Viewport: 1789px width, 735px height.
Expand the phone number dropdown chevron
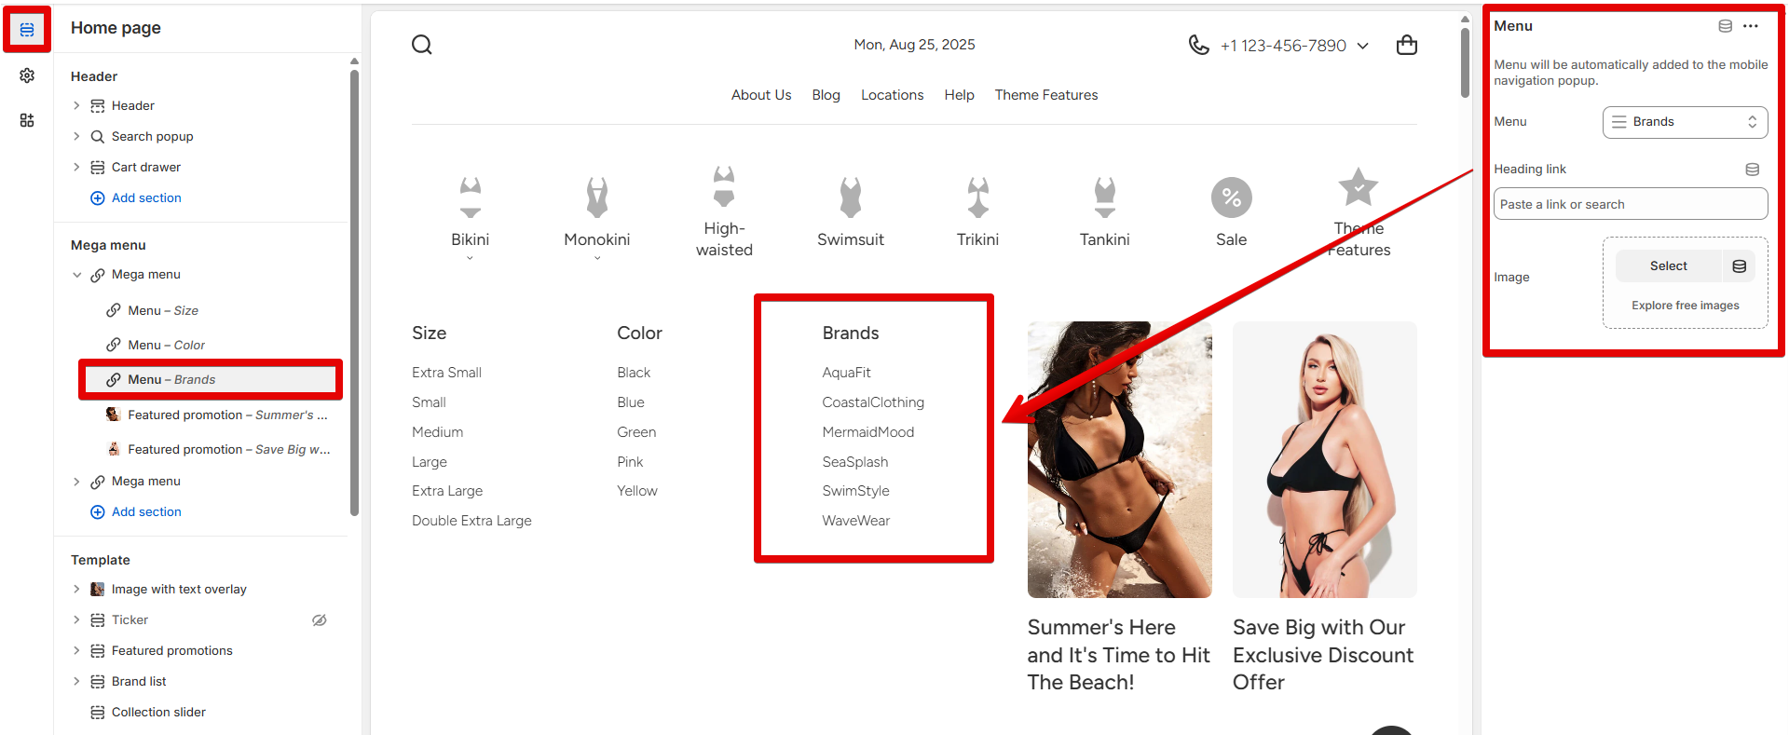(1362, 46)
